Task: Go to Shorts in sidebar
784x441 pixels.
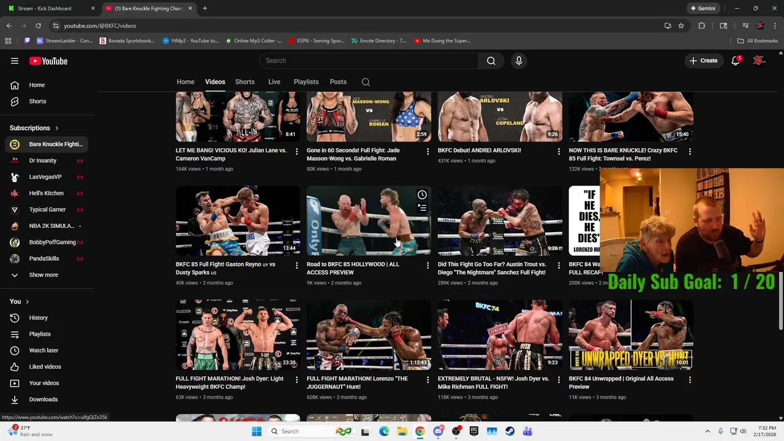Action: pos(47,102)
